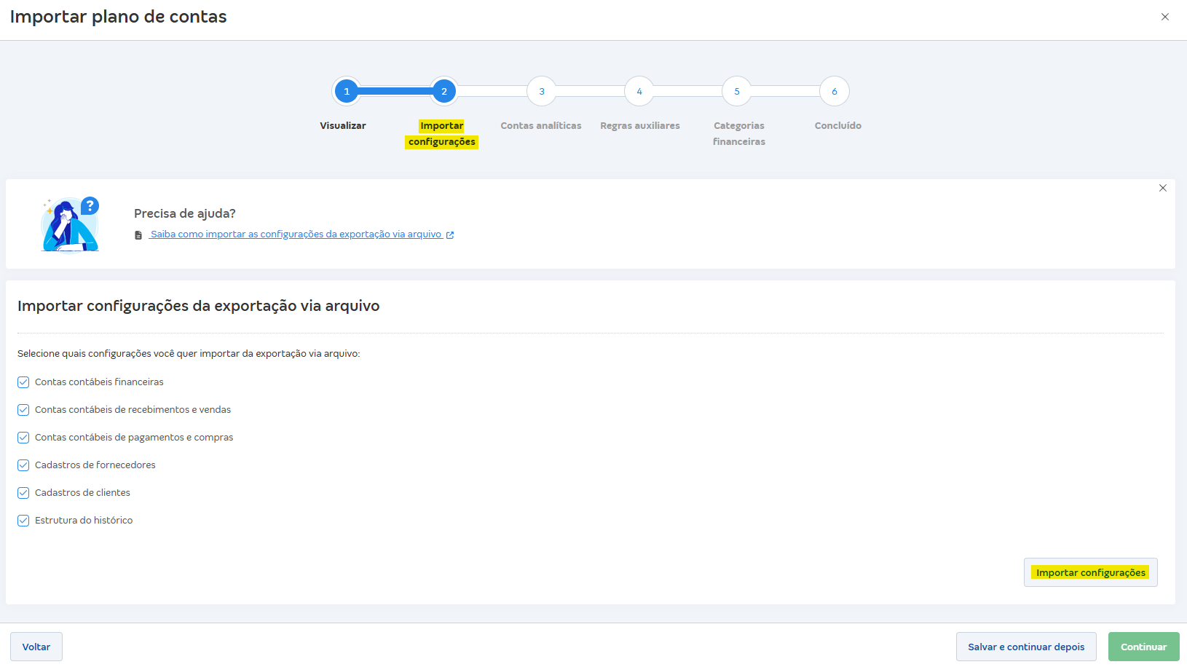Click the highlighted 'Importar configurações' button
Viewport: 1187px width, 667px height.
point(1090,572)
